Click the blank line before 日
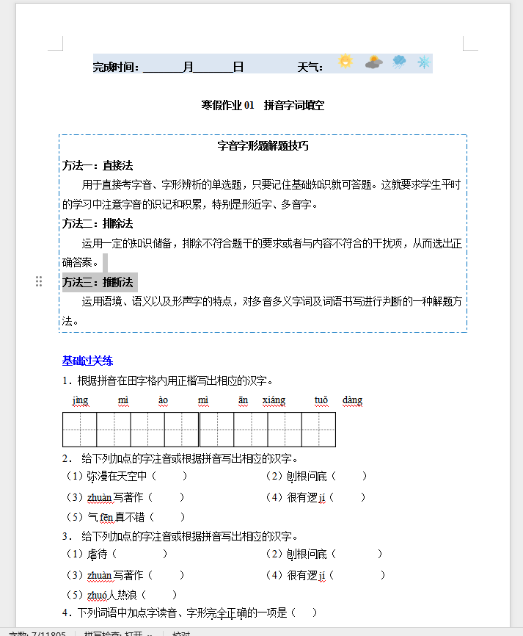 [x=213, y=67]
